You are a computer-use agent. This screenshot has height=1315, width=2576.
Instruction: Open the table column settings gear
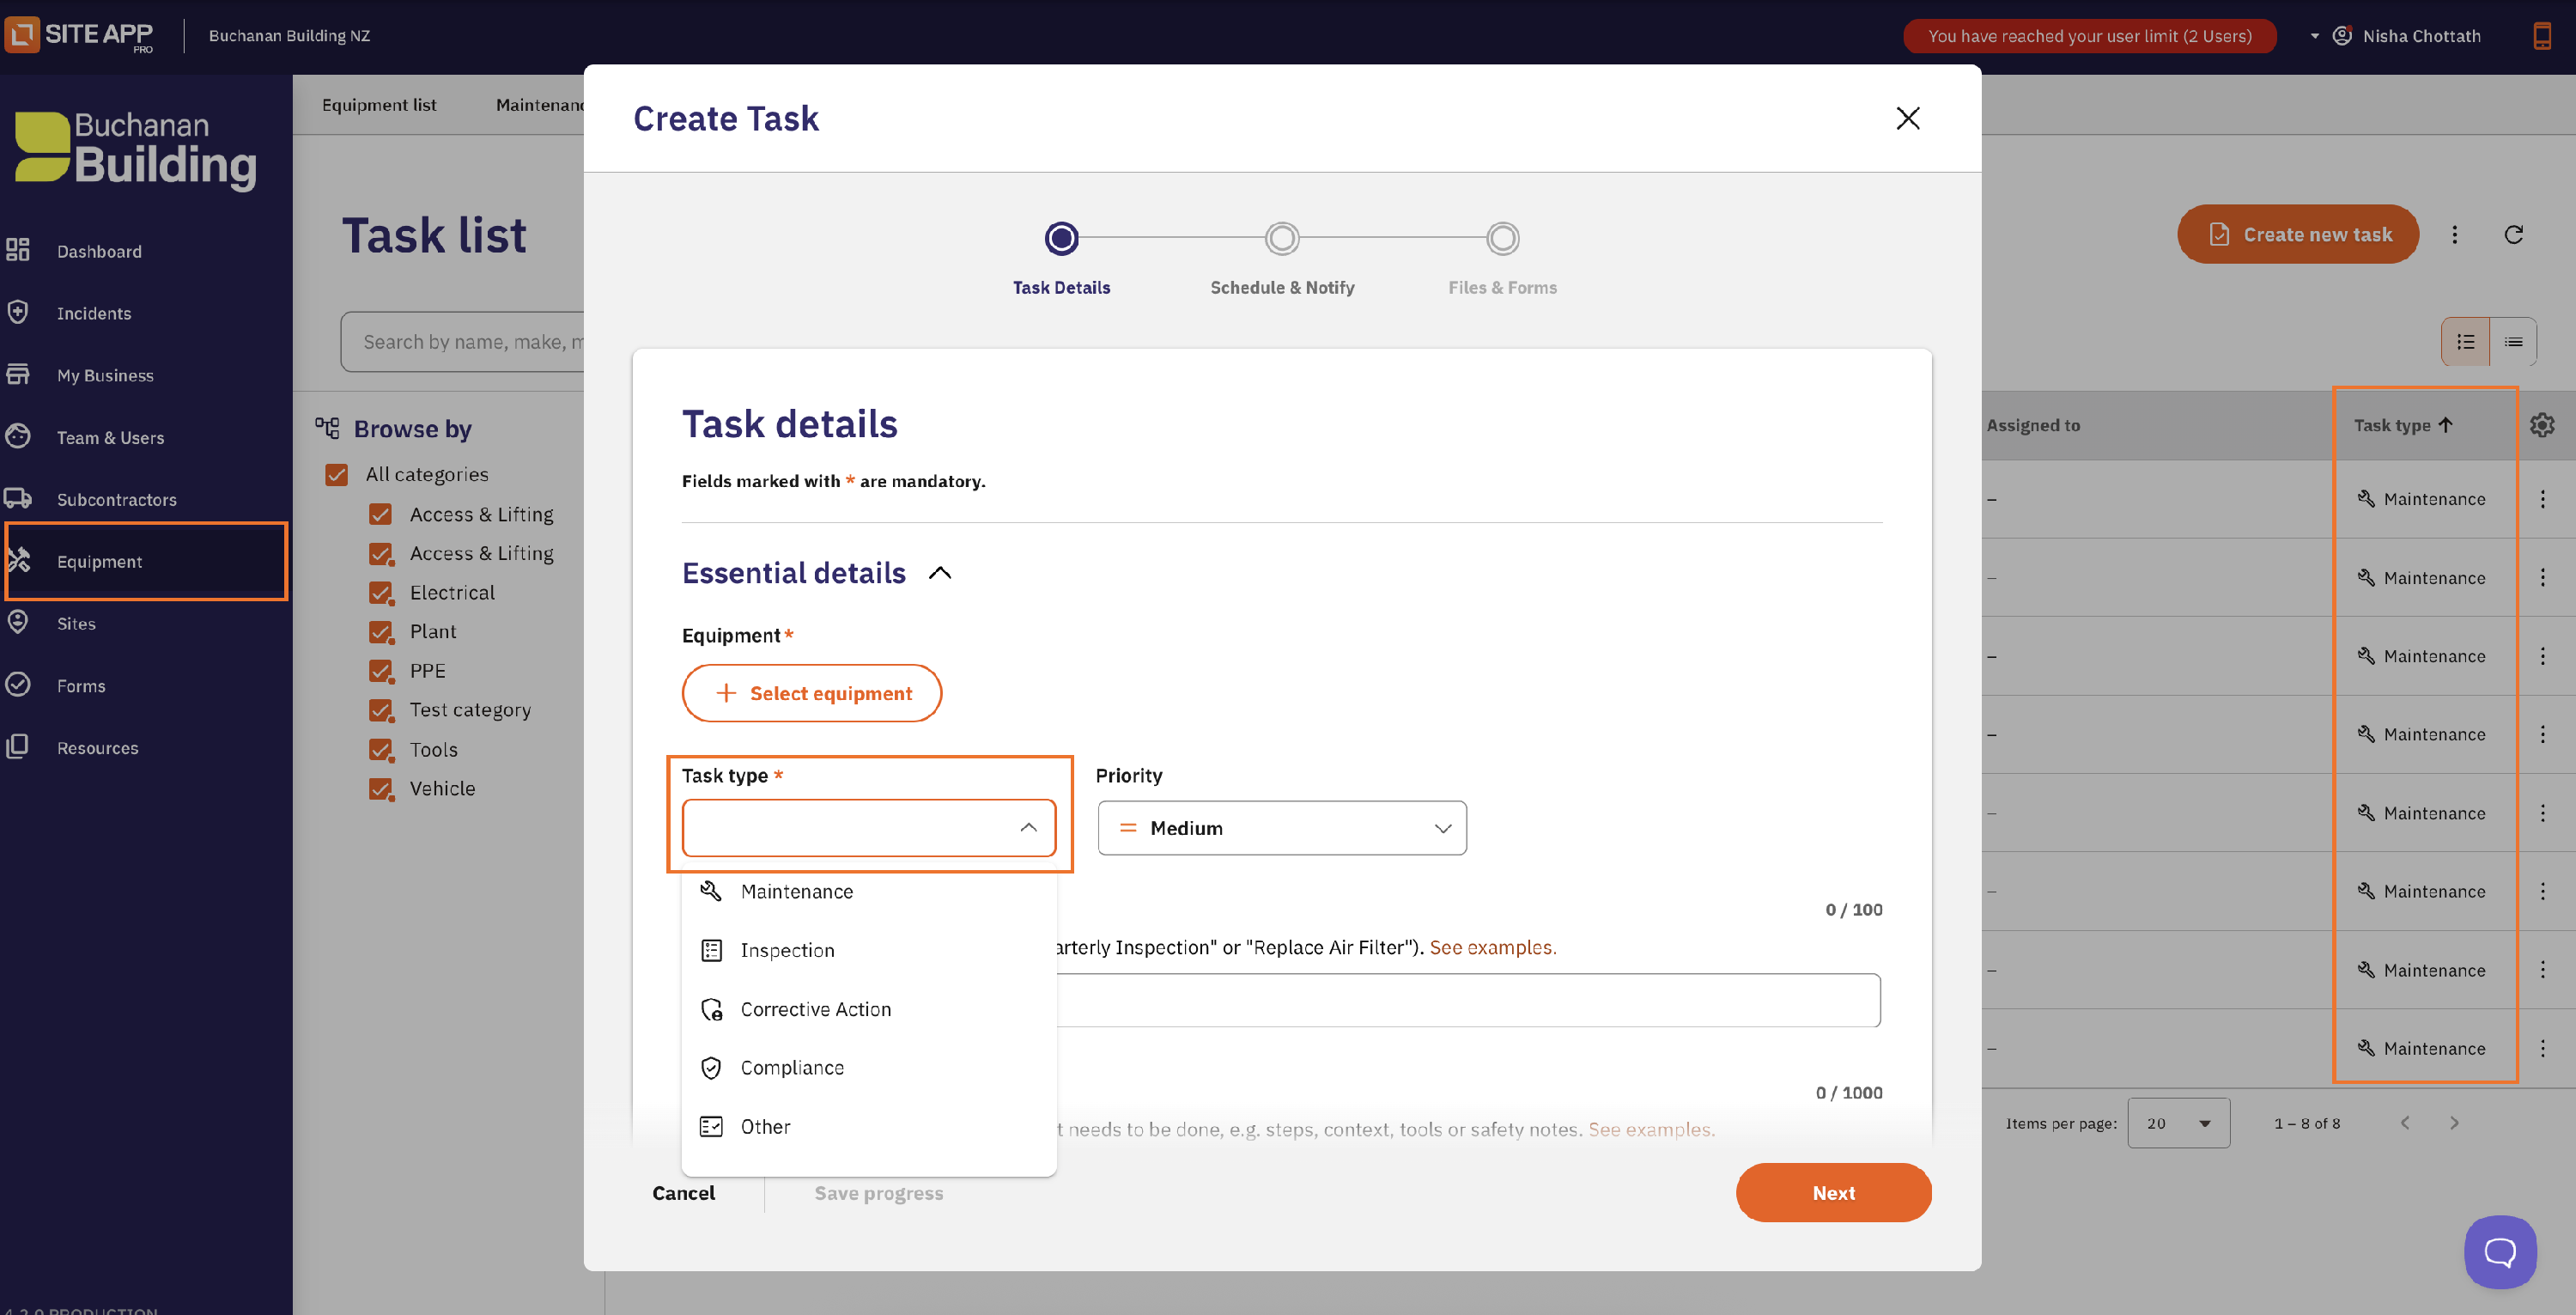(x=2542, y=425)
